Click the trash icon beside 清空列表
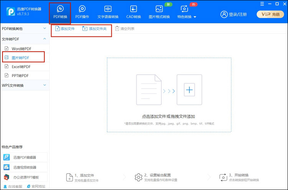This screenshot has height=190, width=288. tap(117, 28)
